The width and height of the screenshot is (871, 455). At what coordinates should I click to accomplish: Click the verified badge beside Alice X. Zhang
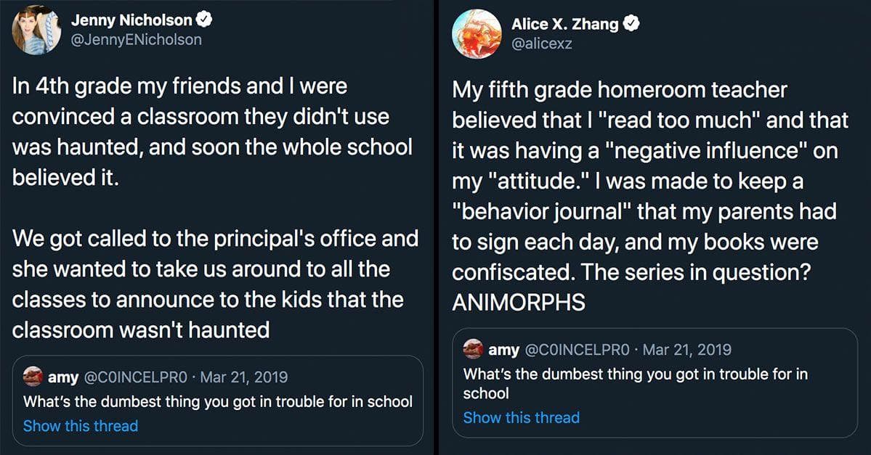(x=632, y=24)
